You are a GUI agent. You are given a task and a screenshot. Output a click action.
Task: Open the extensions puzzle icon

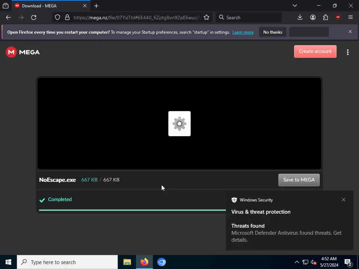(x=325, y=18)
